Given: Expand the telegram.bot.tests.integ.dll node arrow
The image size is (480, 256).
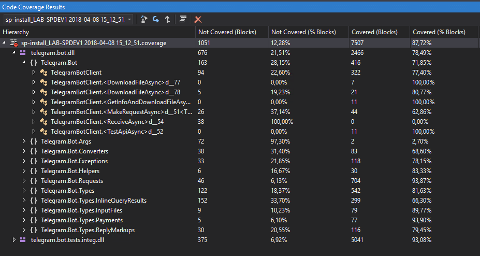Looking at the screenshot, I should pyautogui.click(x=14, y=240).
